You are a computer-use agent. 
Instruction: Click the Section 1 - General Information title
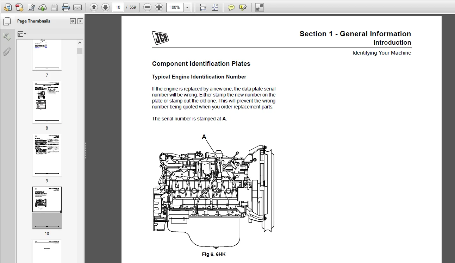(355, 34)
